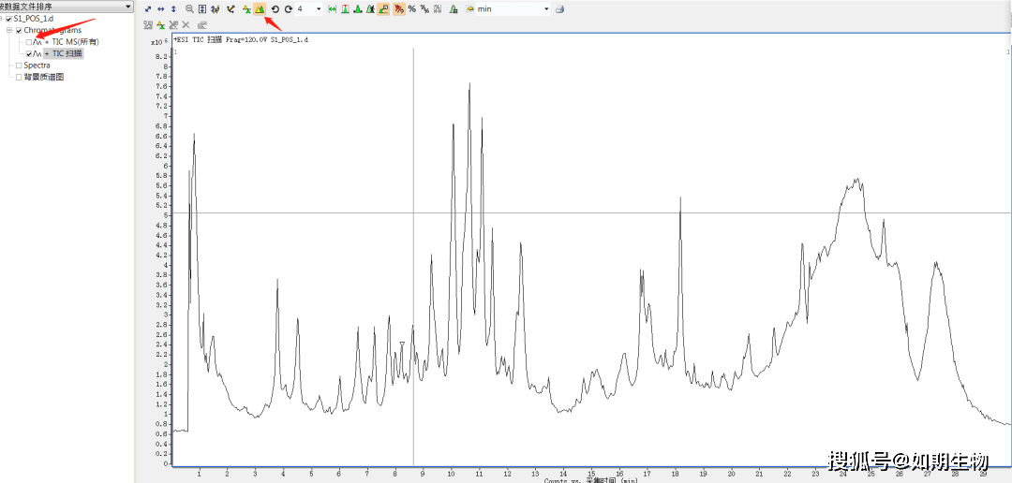The image size is (1012, 483).
Task: Click the highlighted yellow overlay chromatograms icon
Action: (x=260, y=8)
